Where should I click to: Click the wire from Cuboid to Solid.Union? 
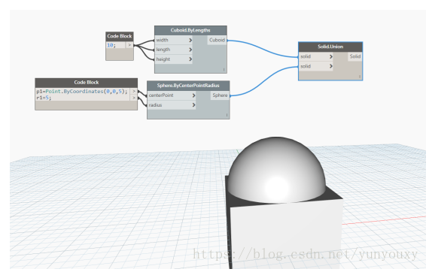pos(263,48)
